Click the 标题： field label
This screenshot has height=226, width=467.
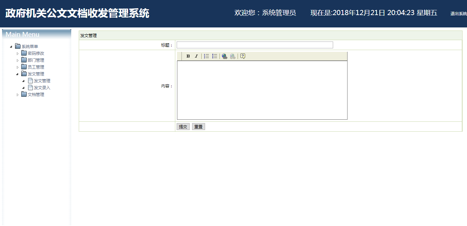[167, 45]
